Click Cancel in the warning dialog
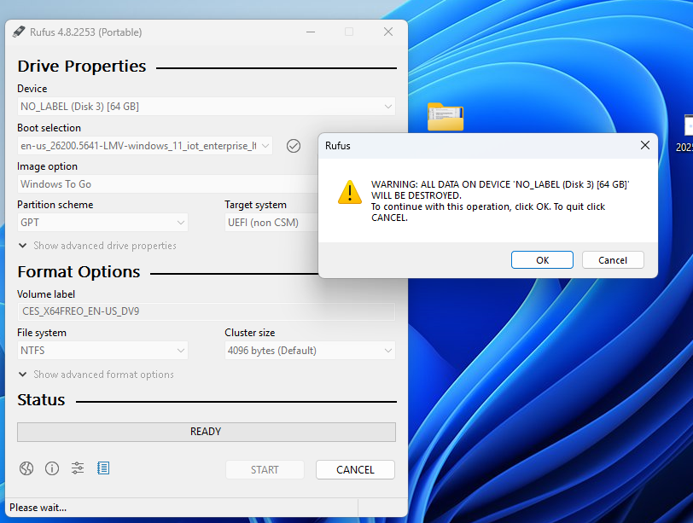 click(x=613, y=260)
